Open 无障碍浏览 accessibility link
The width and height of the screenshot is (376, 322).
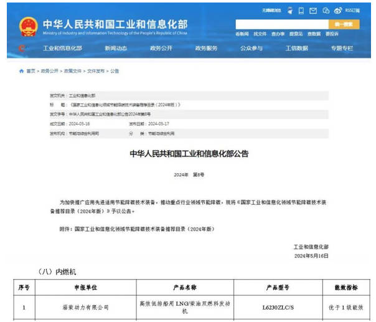pyautogui.click(x=271, y=11)
